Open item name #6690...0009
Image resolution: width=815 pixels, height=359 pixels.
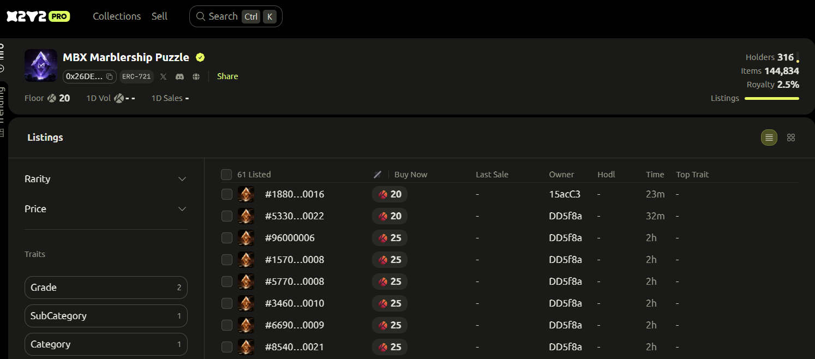[295, 325]
